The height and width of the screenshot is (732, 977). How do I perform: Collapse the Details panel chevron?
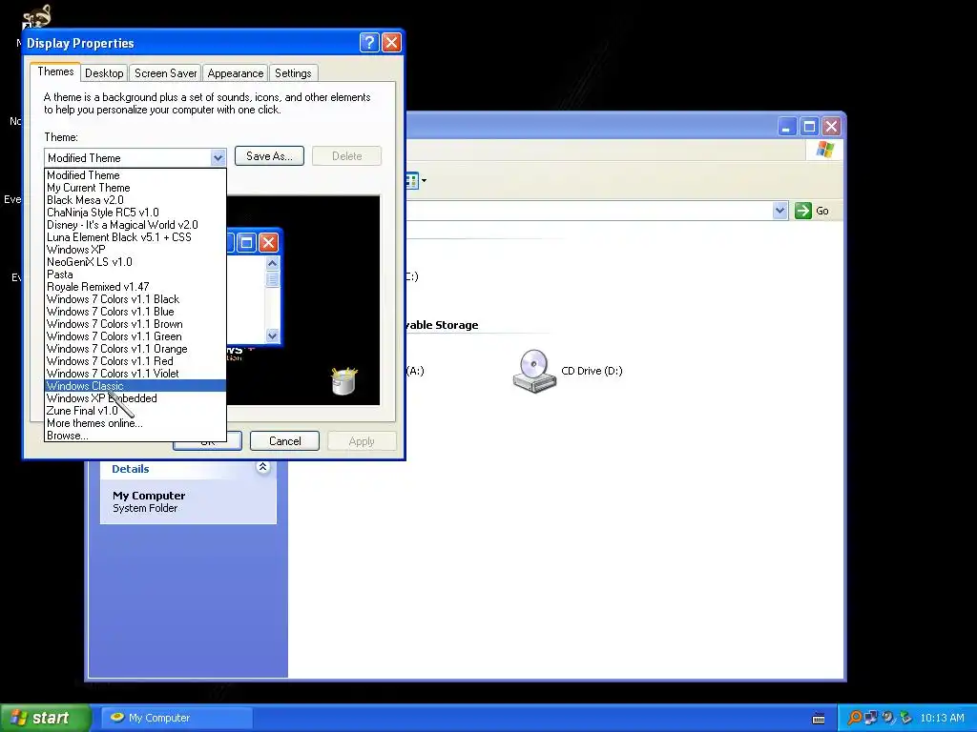click(263, 467)
